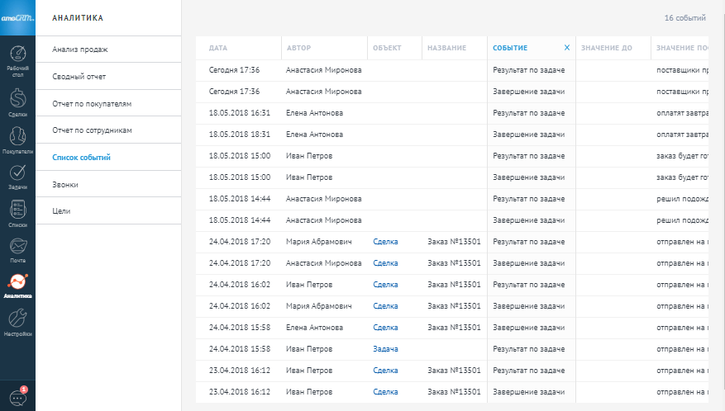725x411 pixels.
Task: Sort by the Дата column header
Action: click(x=218, y=48)
